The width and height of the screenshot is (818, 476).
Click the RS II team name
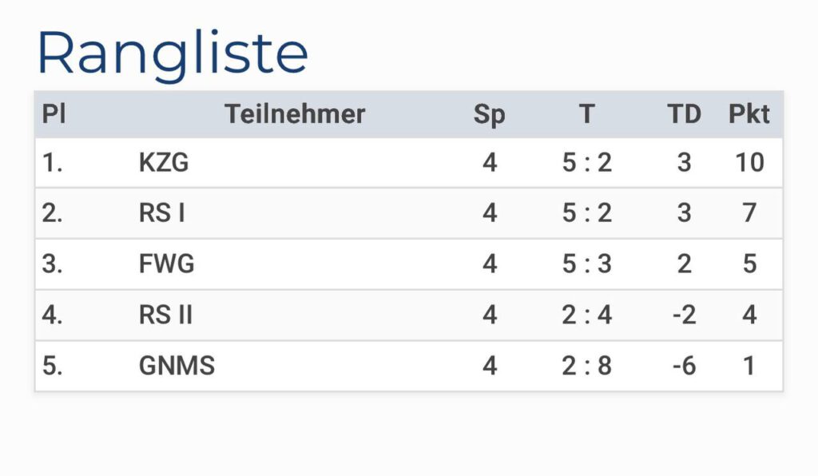(x=165, y=315)
